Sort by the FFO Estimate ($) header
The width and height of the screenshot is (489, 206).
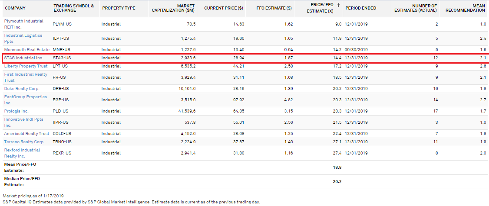pos(274,8)
